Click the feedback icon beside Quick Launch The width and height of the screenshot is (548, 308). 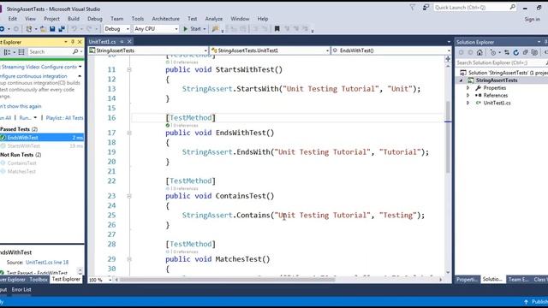point(426,8)
